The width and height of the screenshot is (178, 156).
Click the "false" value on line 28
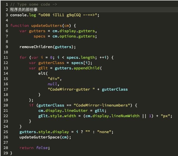pos(42,148)
